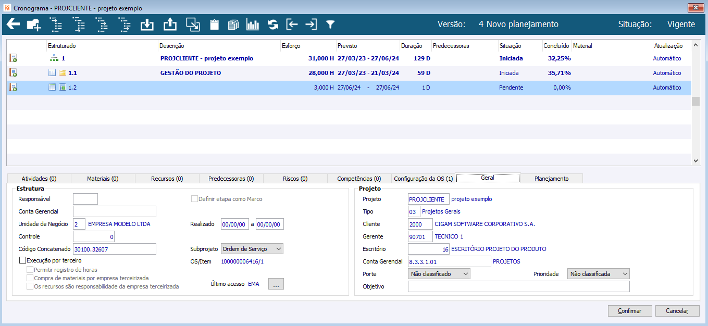The image size is (708, 326).
Task: Click the overlapping squares arrow icon
Action: [x=193, y=24]
